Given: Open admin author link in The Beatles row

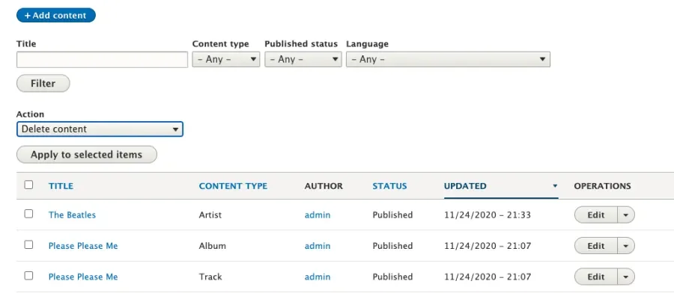Looking at the screenshot, I should (318, 215).
